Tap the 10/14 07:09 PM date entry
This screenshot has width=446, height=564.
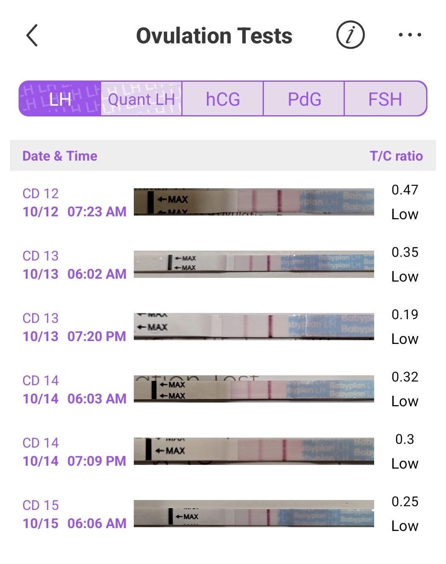click(x=74, y=452)
